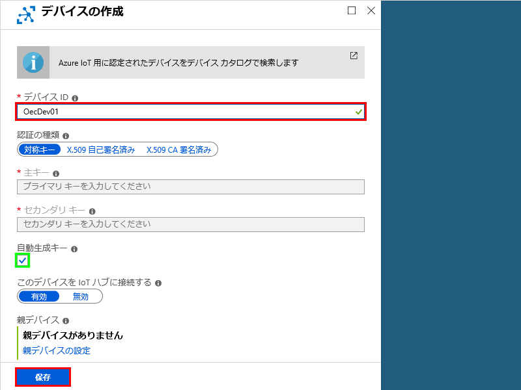Click info icon beside IoT ハブに接続する label
This screenshot has width=521, height=390.
tap(158, 283)
